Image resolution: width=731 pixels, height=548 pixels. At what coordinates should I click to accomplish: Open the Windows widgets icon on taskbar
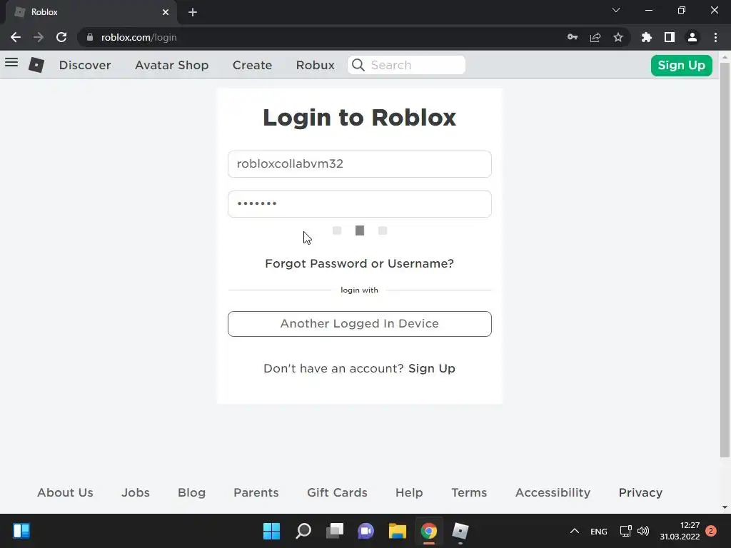(x=21, y=531)
